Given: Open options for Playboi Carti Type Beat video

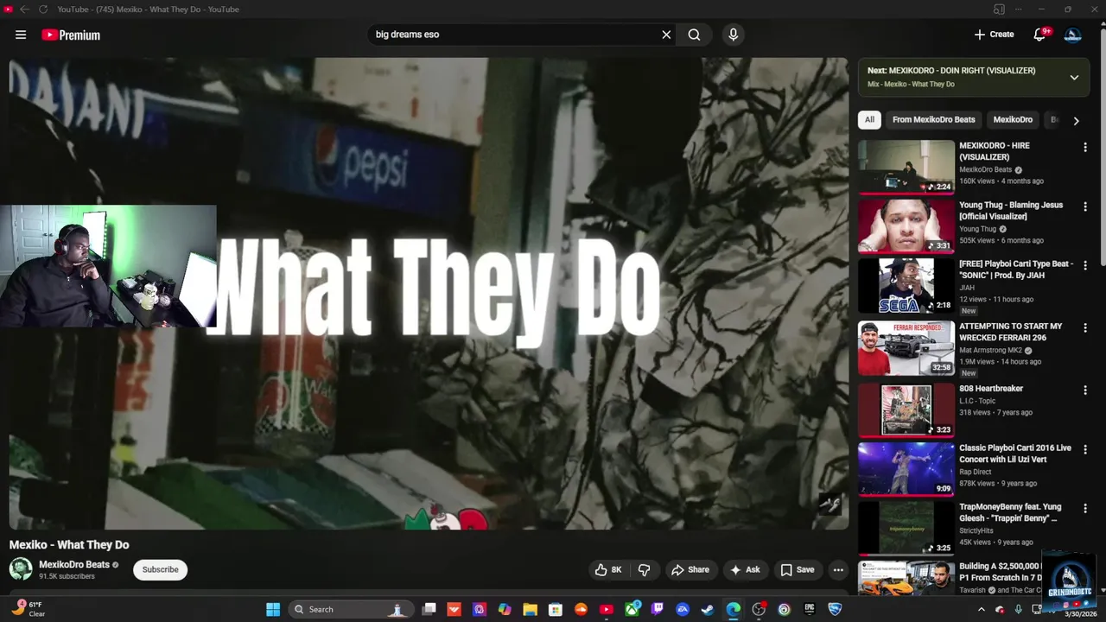Looking at the screenshot, I should [1085, 265].
